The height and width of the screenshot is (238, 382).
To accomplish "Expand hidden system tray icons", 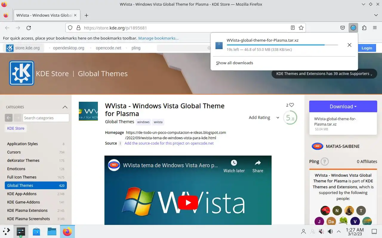I will click(x=339, y=231).
